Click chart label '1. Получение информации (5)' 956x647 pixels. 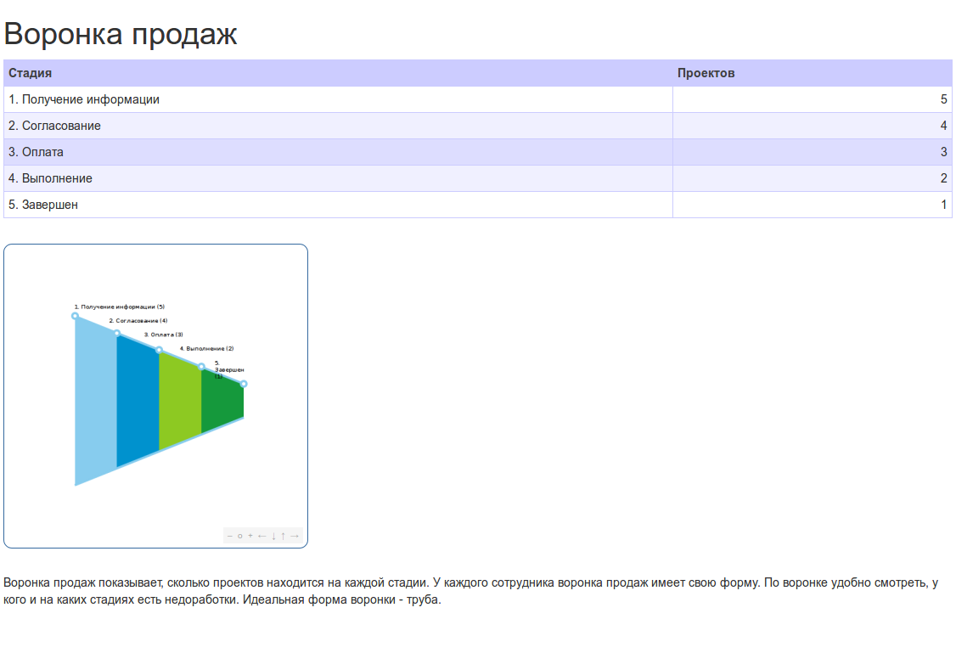[120, 307]
